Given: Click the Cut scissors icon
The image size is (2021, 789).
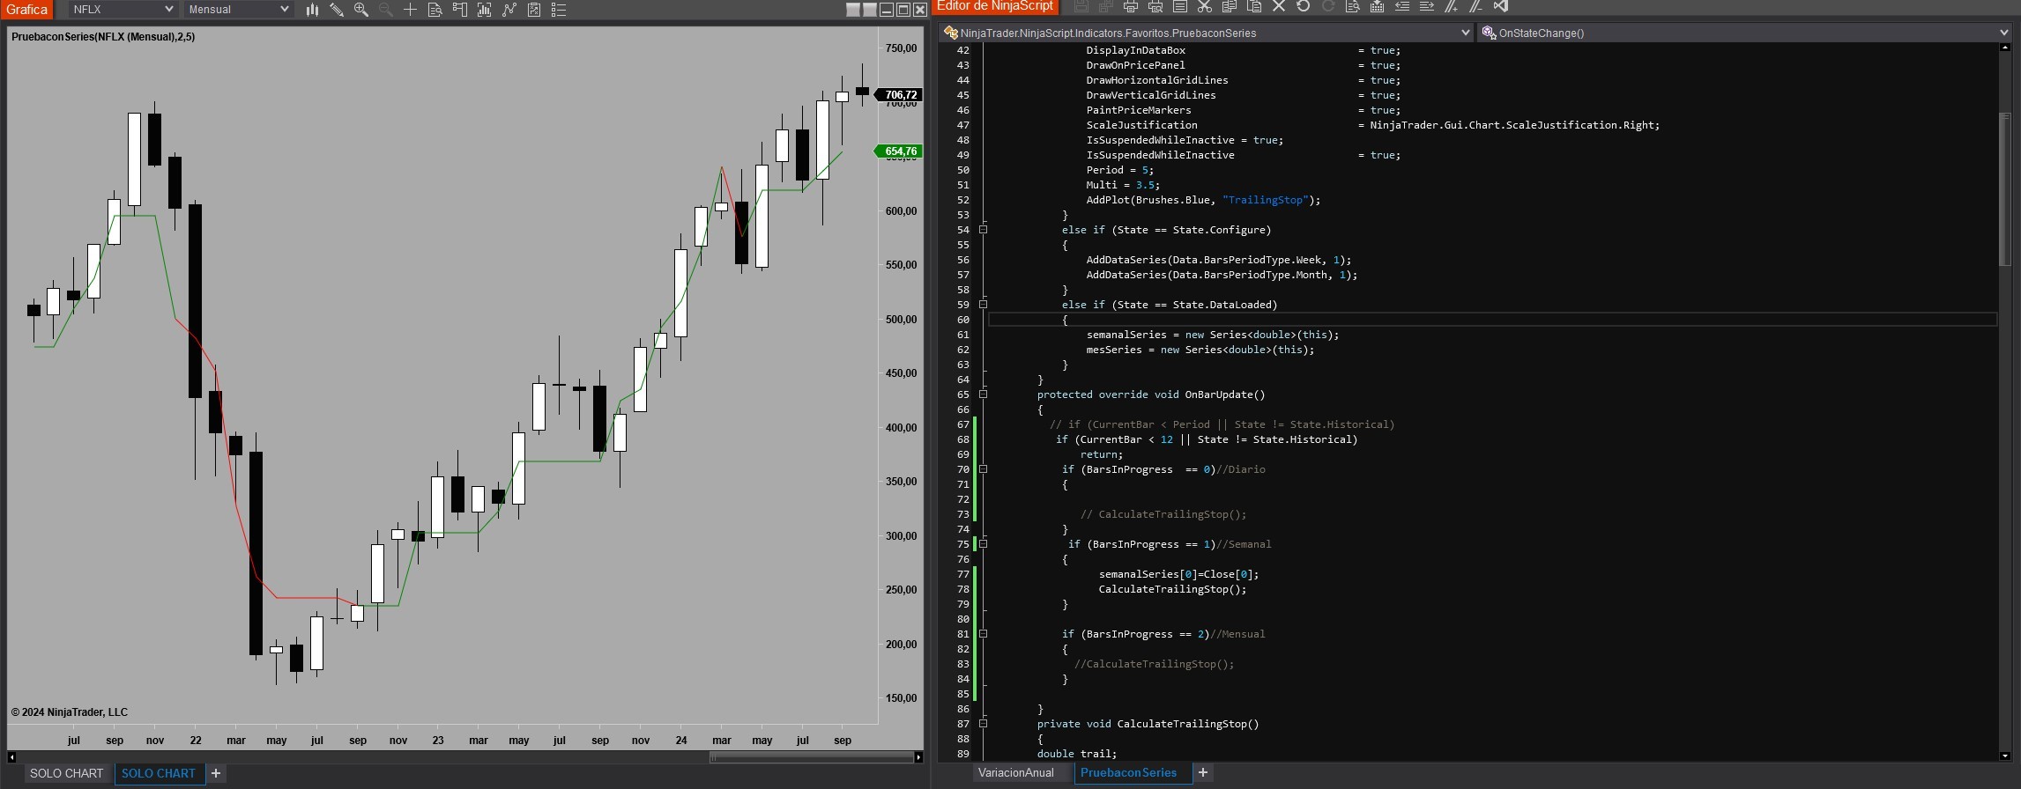Looking at the screenshot, I should (x=1205, y=6).
